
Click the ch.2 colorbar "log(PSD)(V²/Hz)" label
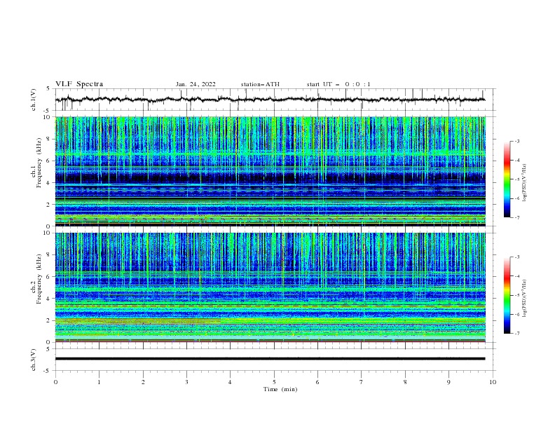point(524,299)
